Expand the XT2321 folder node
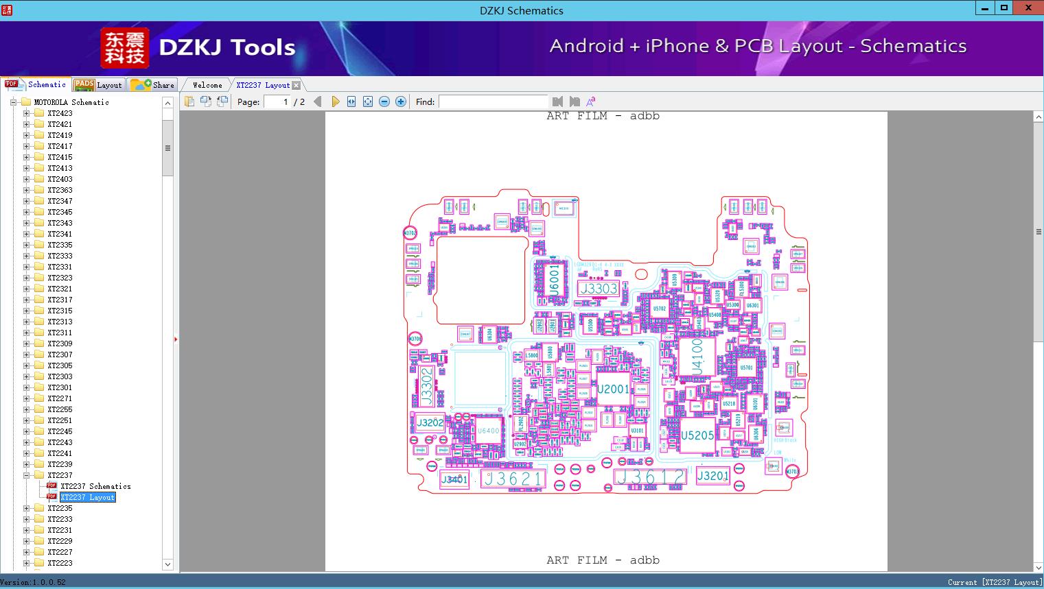This screenshot has width=1044, height=589. [26, 289]
